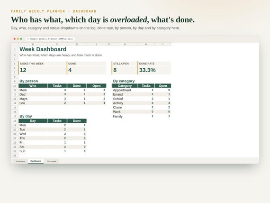Click the TASKS THIS WEEK label
The image size is (270, 203).
[x=32, y=64]
